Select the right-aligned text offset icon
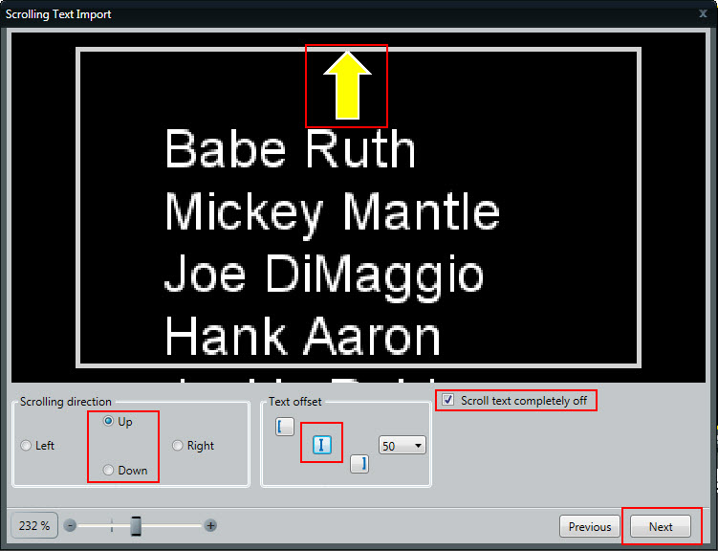 359,464
